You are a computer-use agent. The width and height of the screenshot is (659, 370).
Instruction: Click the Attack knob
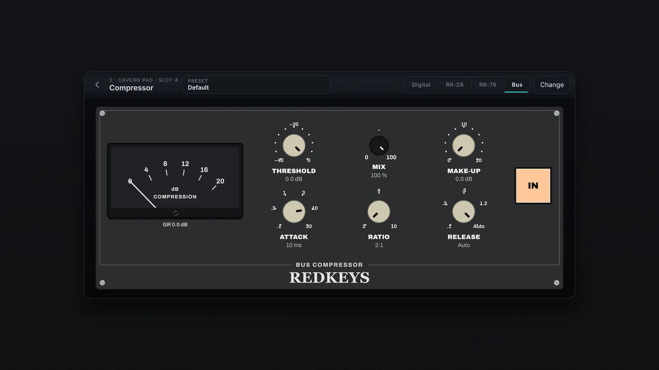coord(294,211)
